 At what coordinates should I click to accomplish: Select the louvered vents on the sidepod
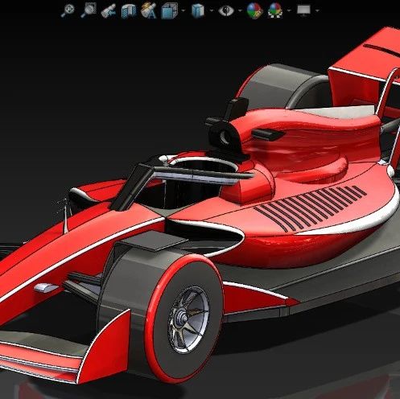click(x=310, y=208)
